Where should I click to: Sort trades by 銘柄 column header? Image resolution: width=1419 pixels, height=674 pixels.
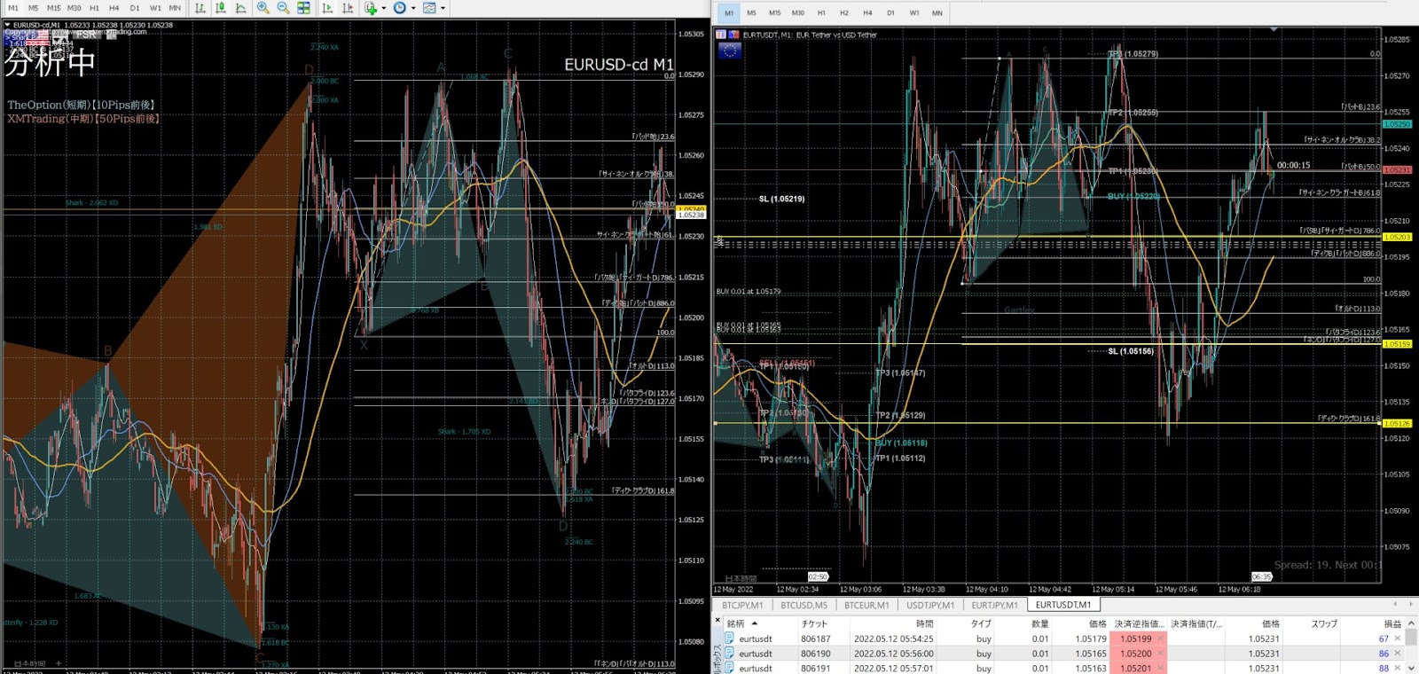[x=736, y=623]
